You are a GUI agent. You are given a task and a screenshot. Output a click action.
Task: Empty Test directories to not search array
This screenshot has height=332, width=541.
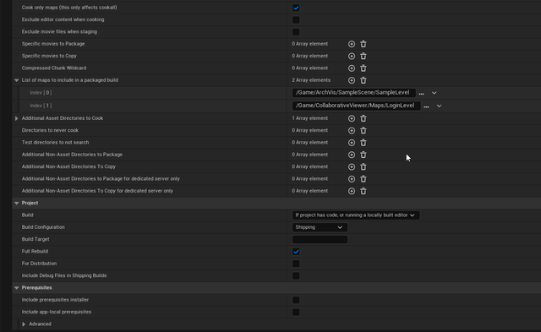363,143
